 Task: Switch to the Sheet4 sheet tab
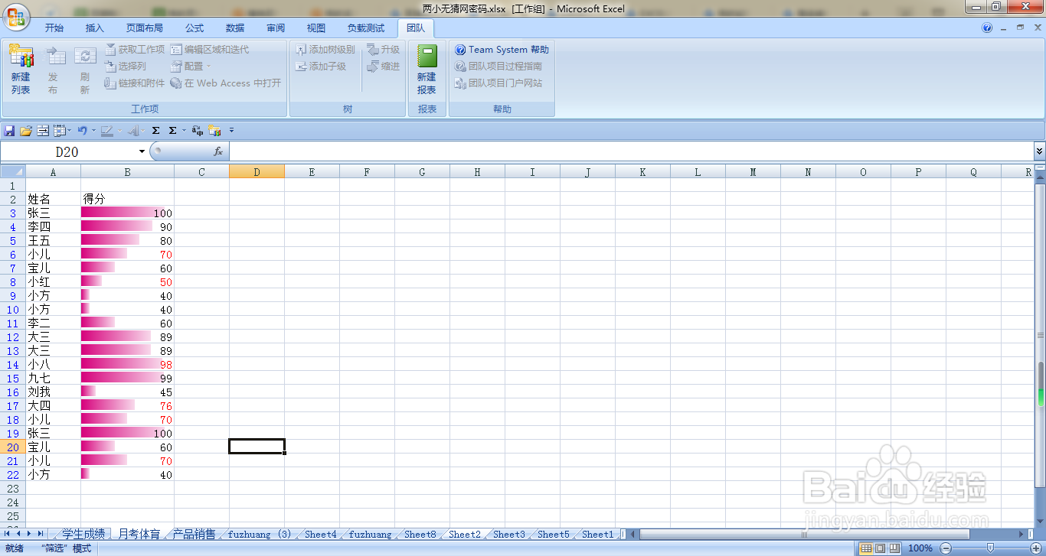(321, 534)
